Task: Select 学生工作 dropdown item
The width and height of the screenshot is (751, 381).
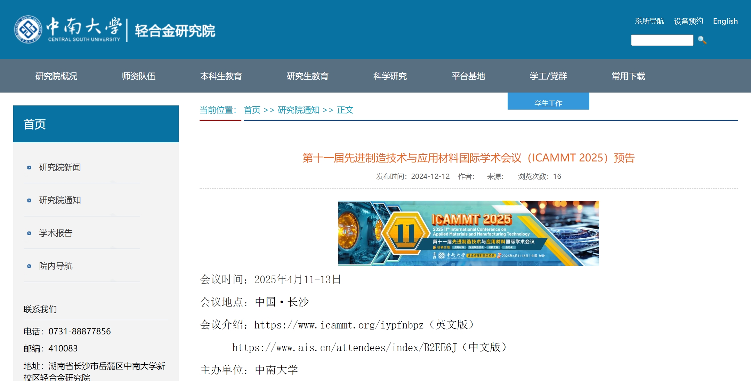Action: coord(548,102)
